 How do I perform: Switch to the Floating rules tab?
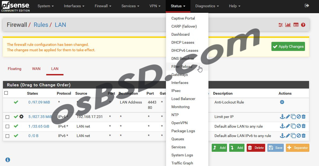pos(15,69)
